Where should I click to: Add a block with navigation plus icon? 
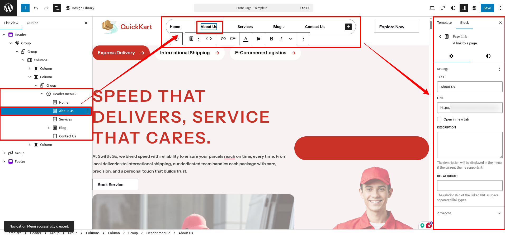348,27
